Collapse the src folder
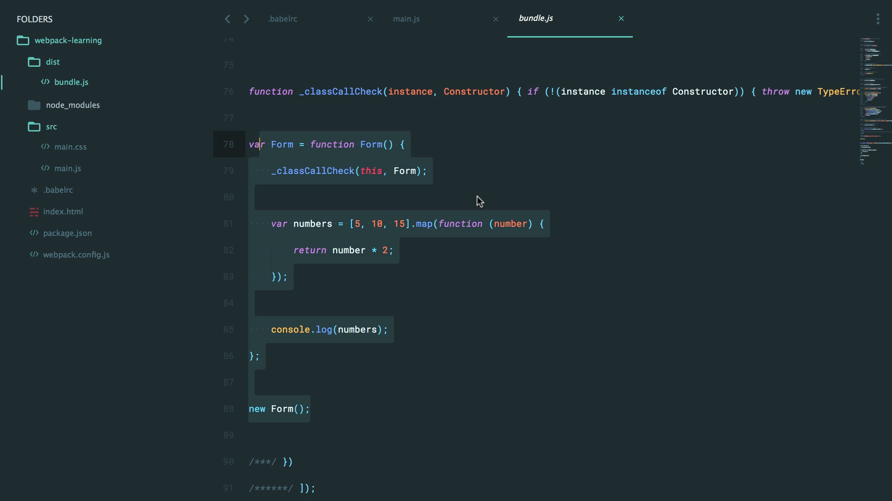 pyautogui.click(x=52, y=127)
